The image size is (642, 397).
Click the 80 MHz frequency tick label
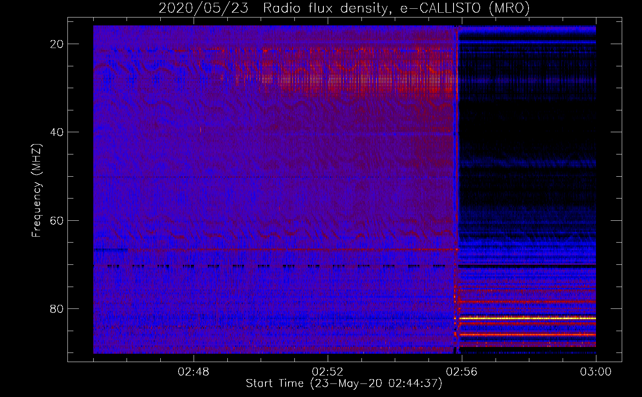click(57, 308)
